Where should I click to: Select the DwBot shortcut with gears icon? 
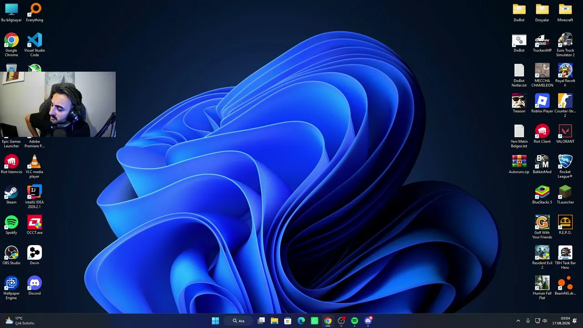(519, 43)
